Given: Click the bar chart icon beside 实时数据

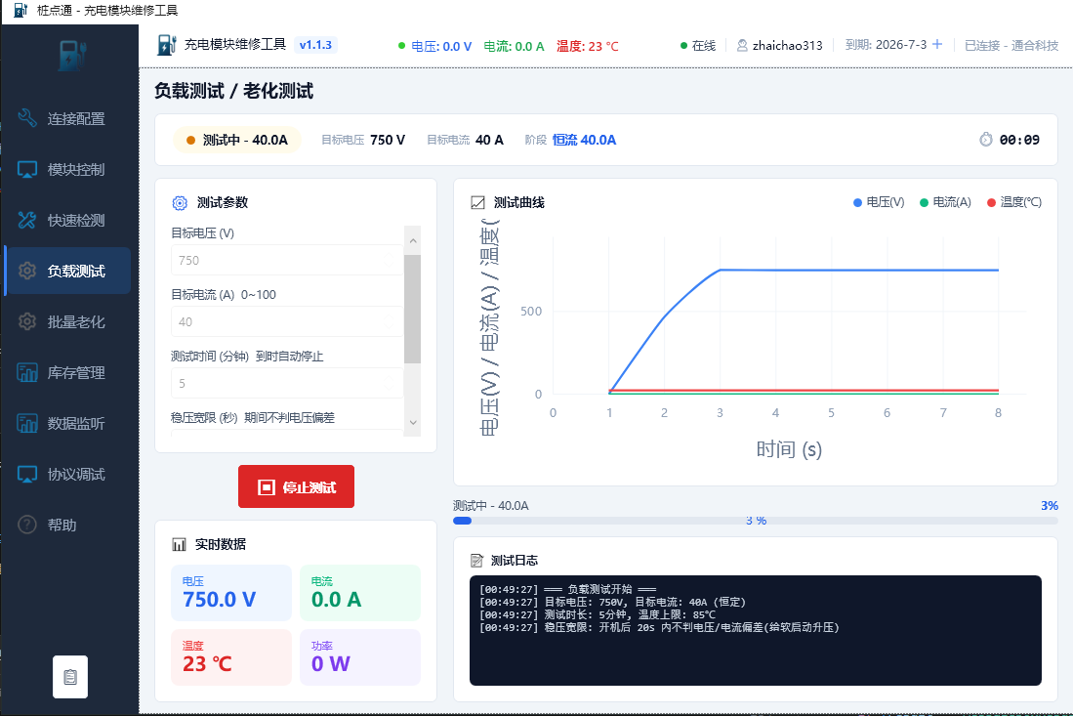Looking at the screenshot, I should click(x=180, y=544).
